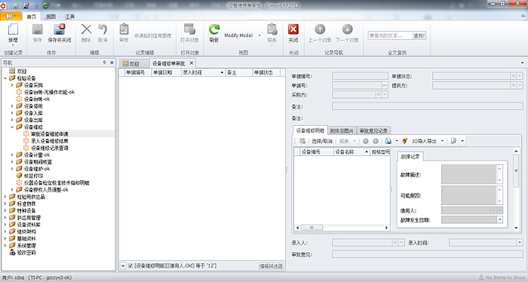The height and width of the screenshot is (282, 528).
Task: Open the 故障发生日期 date dropdown
Action: 499,219
